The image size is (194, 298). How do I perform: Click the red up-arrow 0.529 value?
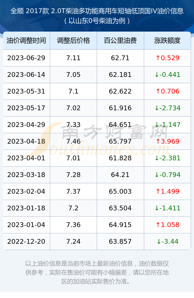[167, 58]
